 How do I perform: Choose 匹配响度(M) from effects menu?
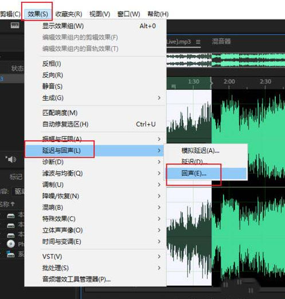pos(95,113)
